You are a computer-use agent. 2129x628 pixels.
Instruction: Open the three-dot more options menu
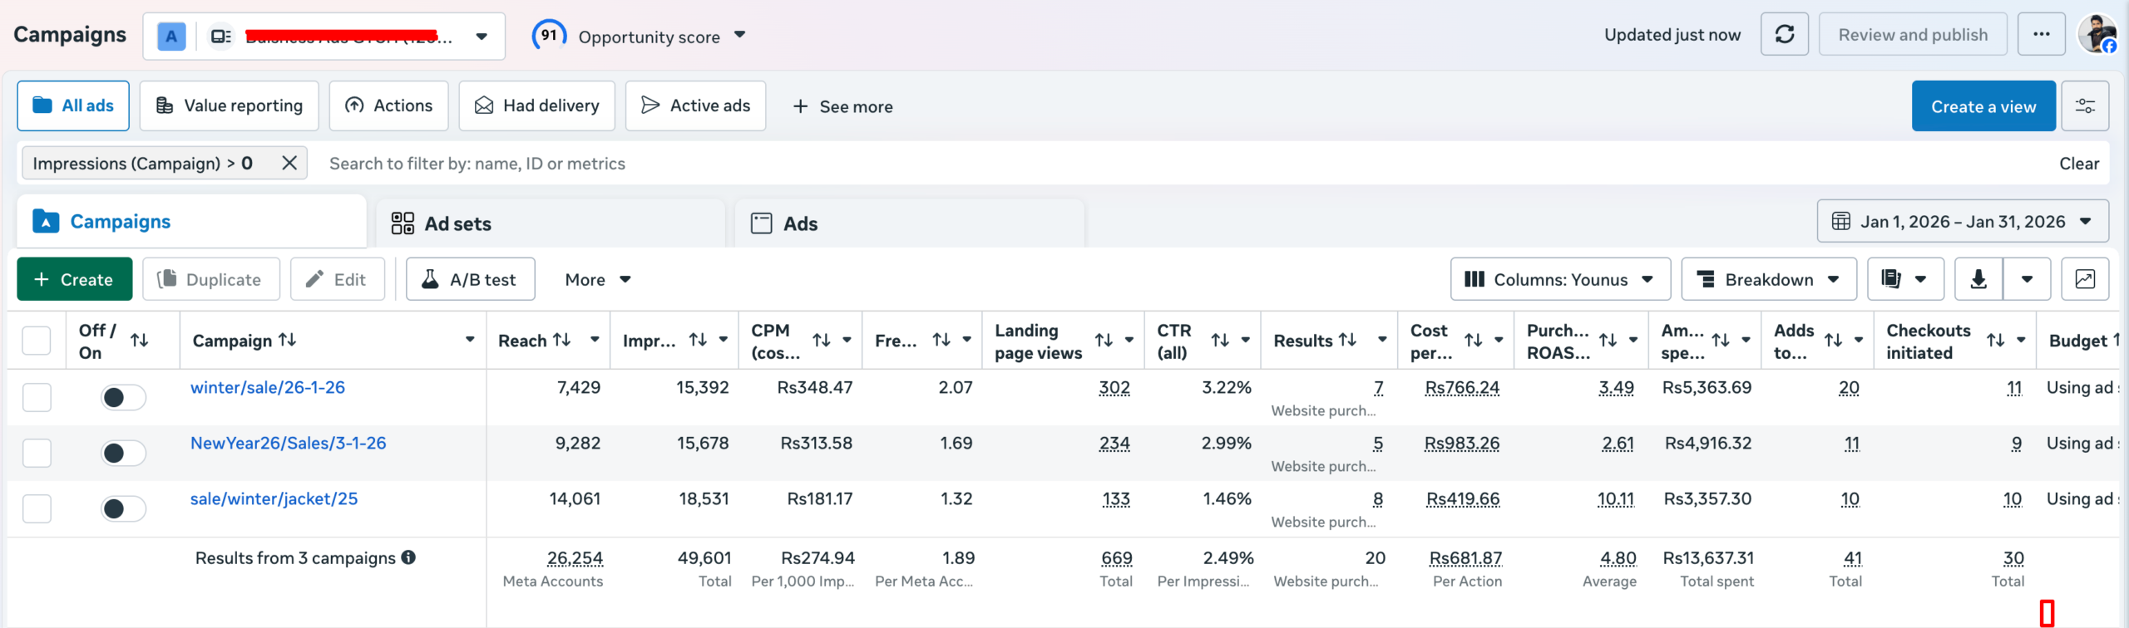(2041, 35)
